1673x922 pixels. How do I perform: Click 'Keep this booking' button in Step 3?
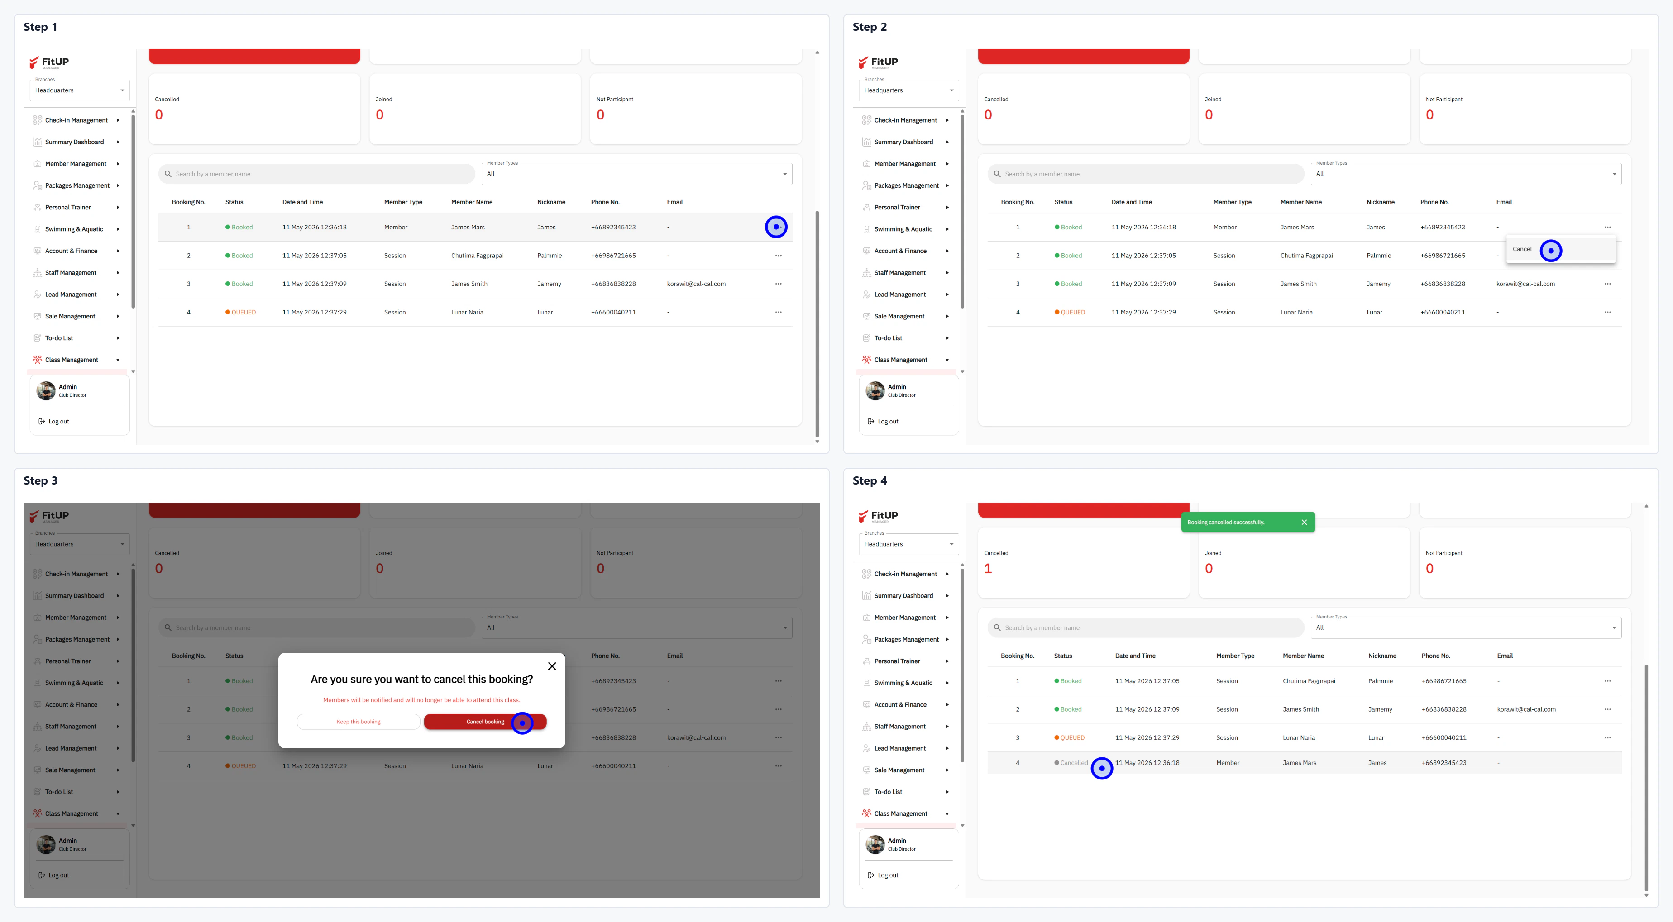358,722
